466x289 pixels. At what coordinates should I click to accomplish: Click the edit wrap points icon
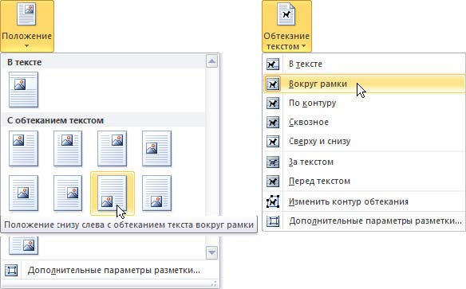273,202
